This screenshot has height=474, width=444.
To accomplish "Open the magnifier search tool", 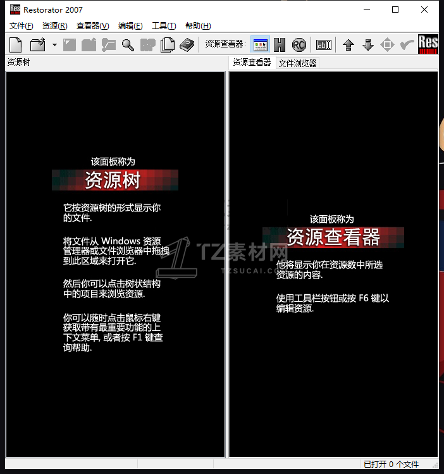I will (x=128, y=45).
